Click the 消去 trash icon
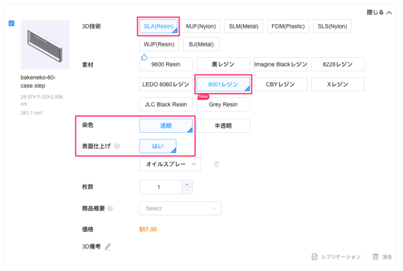This screenshot has width=403, height=271. (x=376, y=257)
